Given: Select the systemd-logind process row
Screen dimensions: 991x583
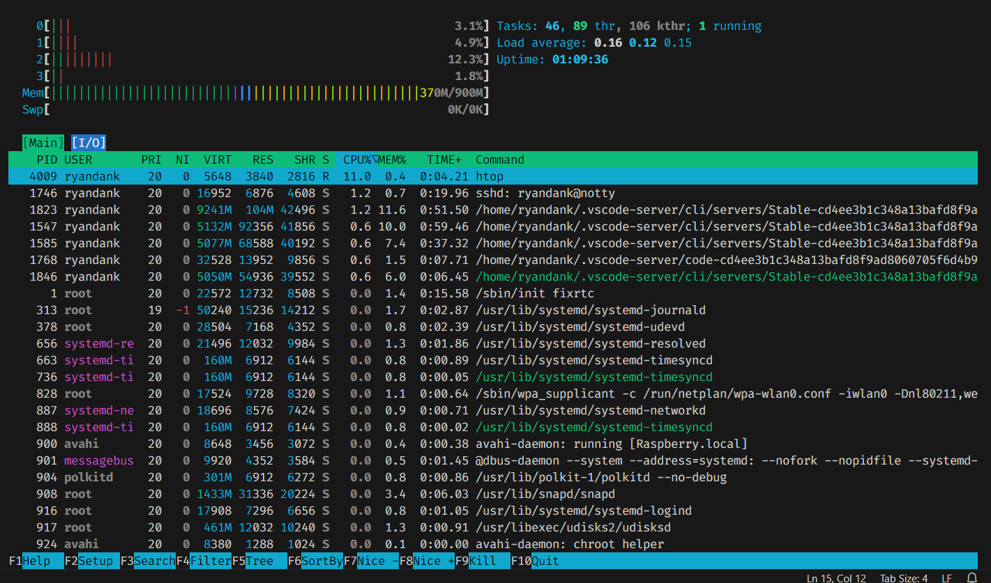Looking at the screenshot, I should tap(493, 511).
